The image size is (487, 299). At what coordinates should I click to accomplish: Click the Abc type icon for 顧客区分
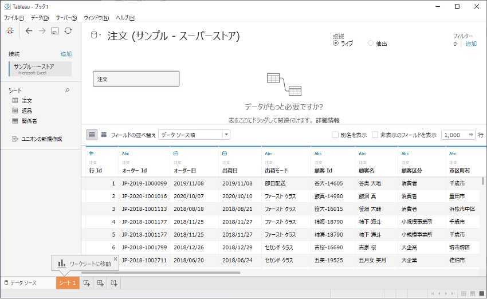405,154
